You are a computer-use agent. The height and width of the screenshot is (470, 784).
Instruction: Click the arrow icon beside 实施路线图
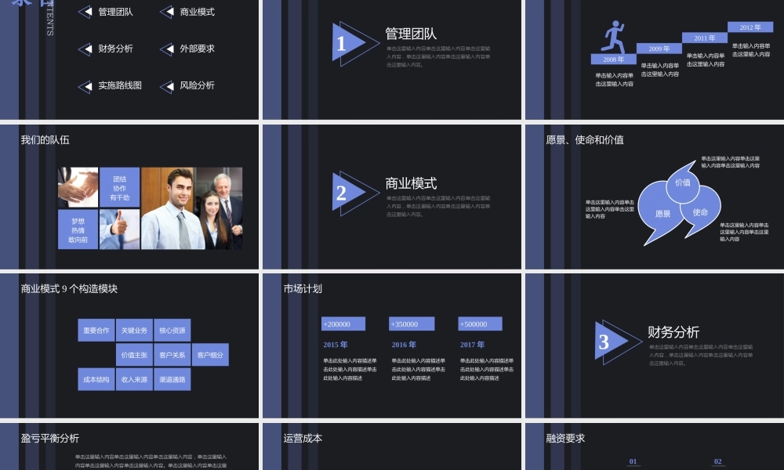click(85, 86)
